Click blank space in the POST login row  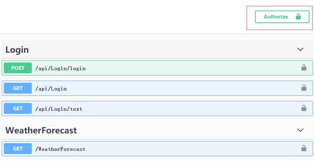(192, 68)
